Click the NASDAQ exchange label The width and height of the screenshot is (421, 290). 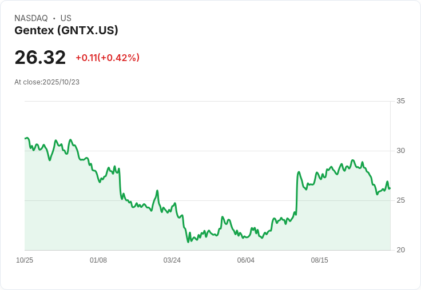click(31, 18)
